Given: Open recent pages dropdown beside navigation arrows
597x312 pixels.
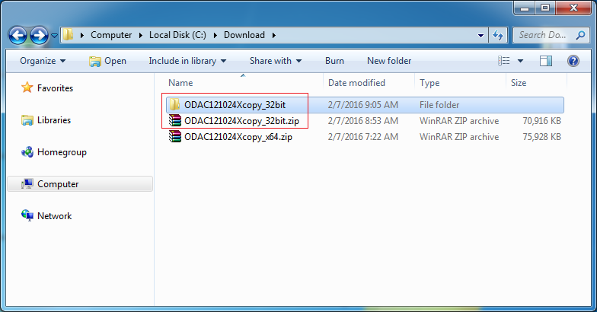Looking at the screenshot, I should pos(55,35).
